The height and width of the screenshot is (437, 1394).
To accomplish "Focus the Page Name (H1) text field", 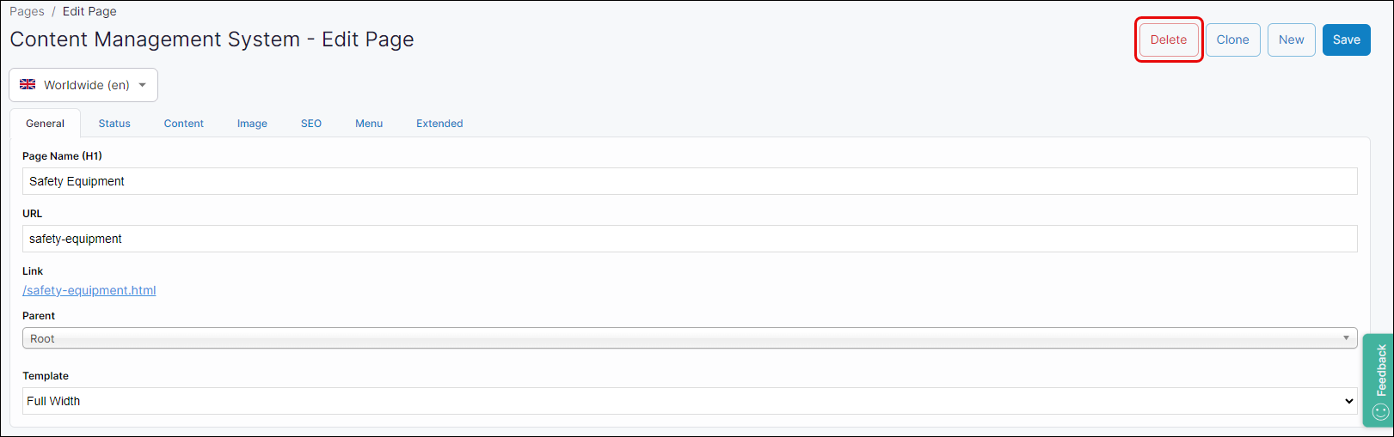I will (x=689, y=181).
